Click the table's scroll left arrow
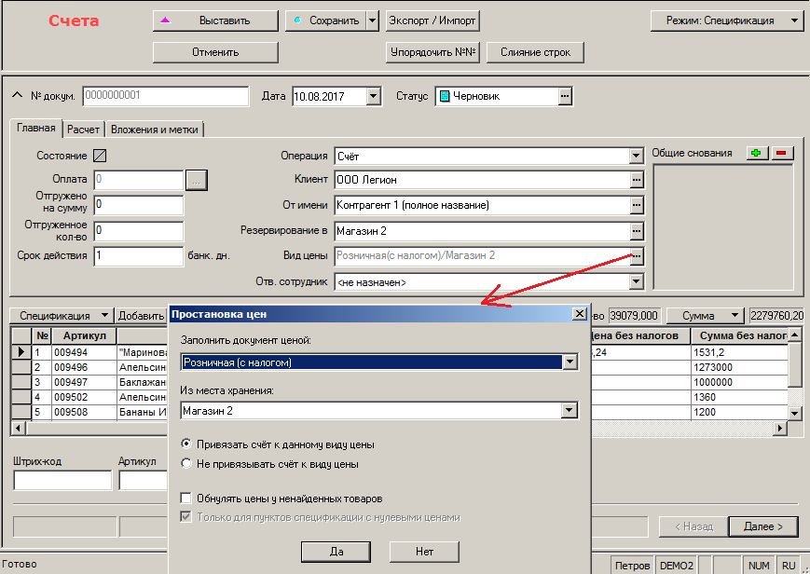The width and height of the screenshot is (810, 574). coord(18,428)
